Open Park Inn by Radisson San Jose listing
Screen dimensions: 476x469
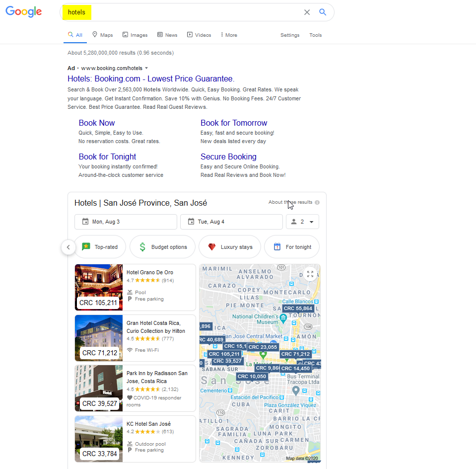pos(157,377)
